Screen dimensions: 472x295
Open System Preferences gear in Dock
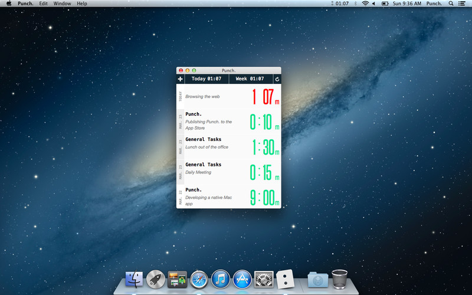[264, 279]
